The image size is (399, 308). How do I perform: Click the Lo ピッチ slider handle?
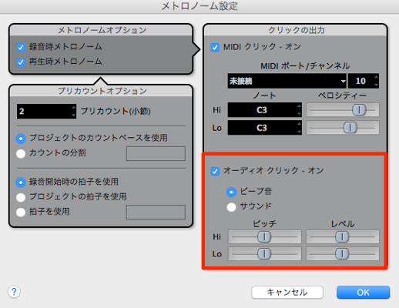coord(264,254)
